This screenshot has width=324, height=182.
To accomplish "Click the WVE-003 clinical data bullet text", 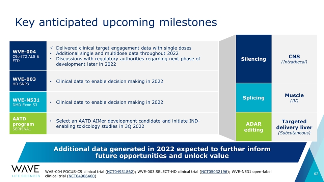I will click(109, 81).
